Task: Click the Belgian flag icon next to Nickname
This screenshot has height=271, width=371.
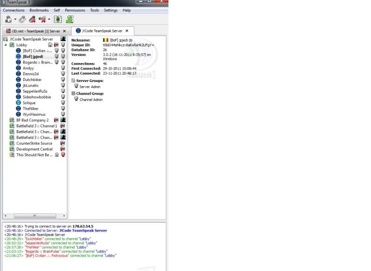Action: pyautogui.click(x=105, y=40)
